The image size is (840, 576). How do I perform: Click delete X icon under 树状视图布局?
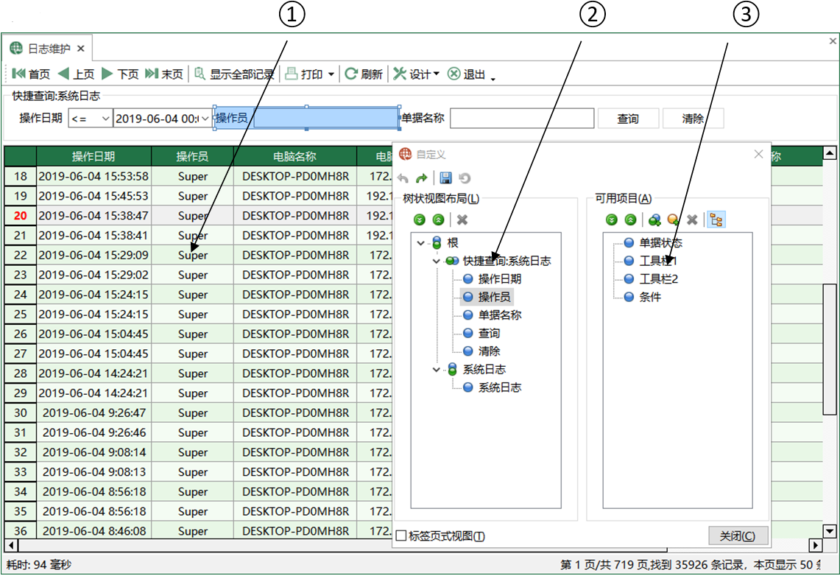pyautogui.click(x=462, y=219)
